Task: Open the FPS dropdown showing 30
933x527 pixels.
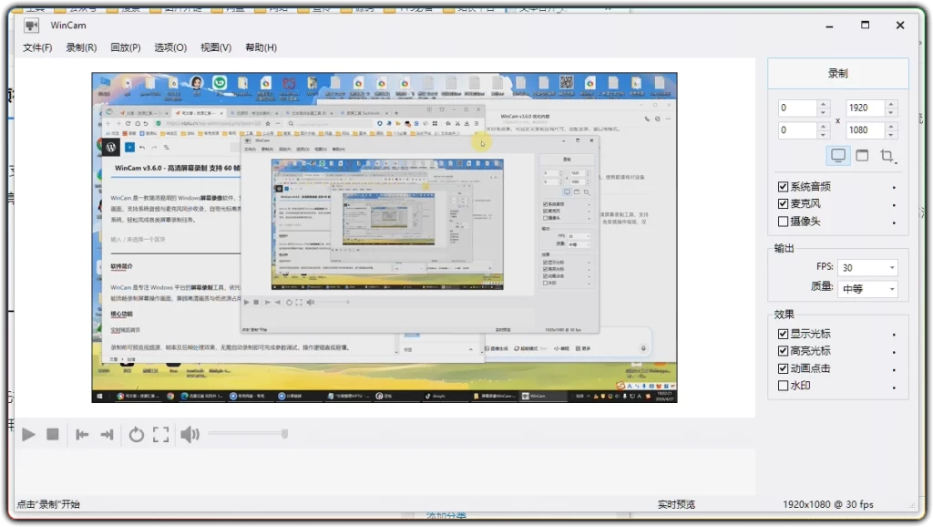Action: tap(866, 267)
